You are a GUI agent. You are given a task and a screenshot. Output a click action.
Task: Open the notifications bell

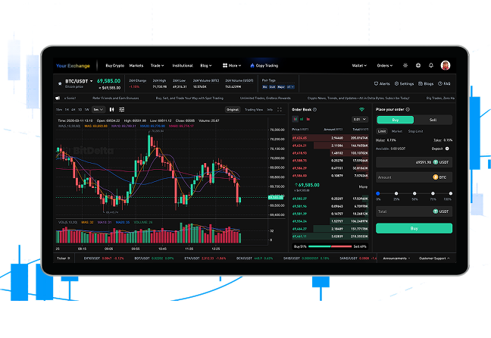[x=430, y=65]
